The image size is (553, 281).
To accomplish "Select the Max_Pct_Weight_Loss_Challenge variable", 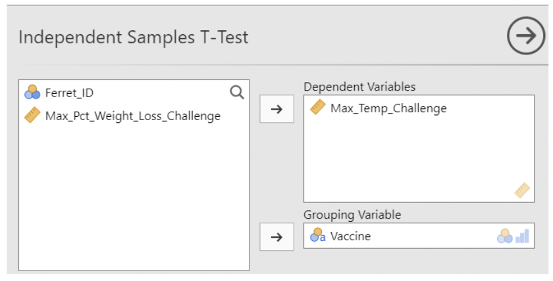I will click(x=132, y=116).
